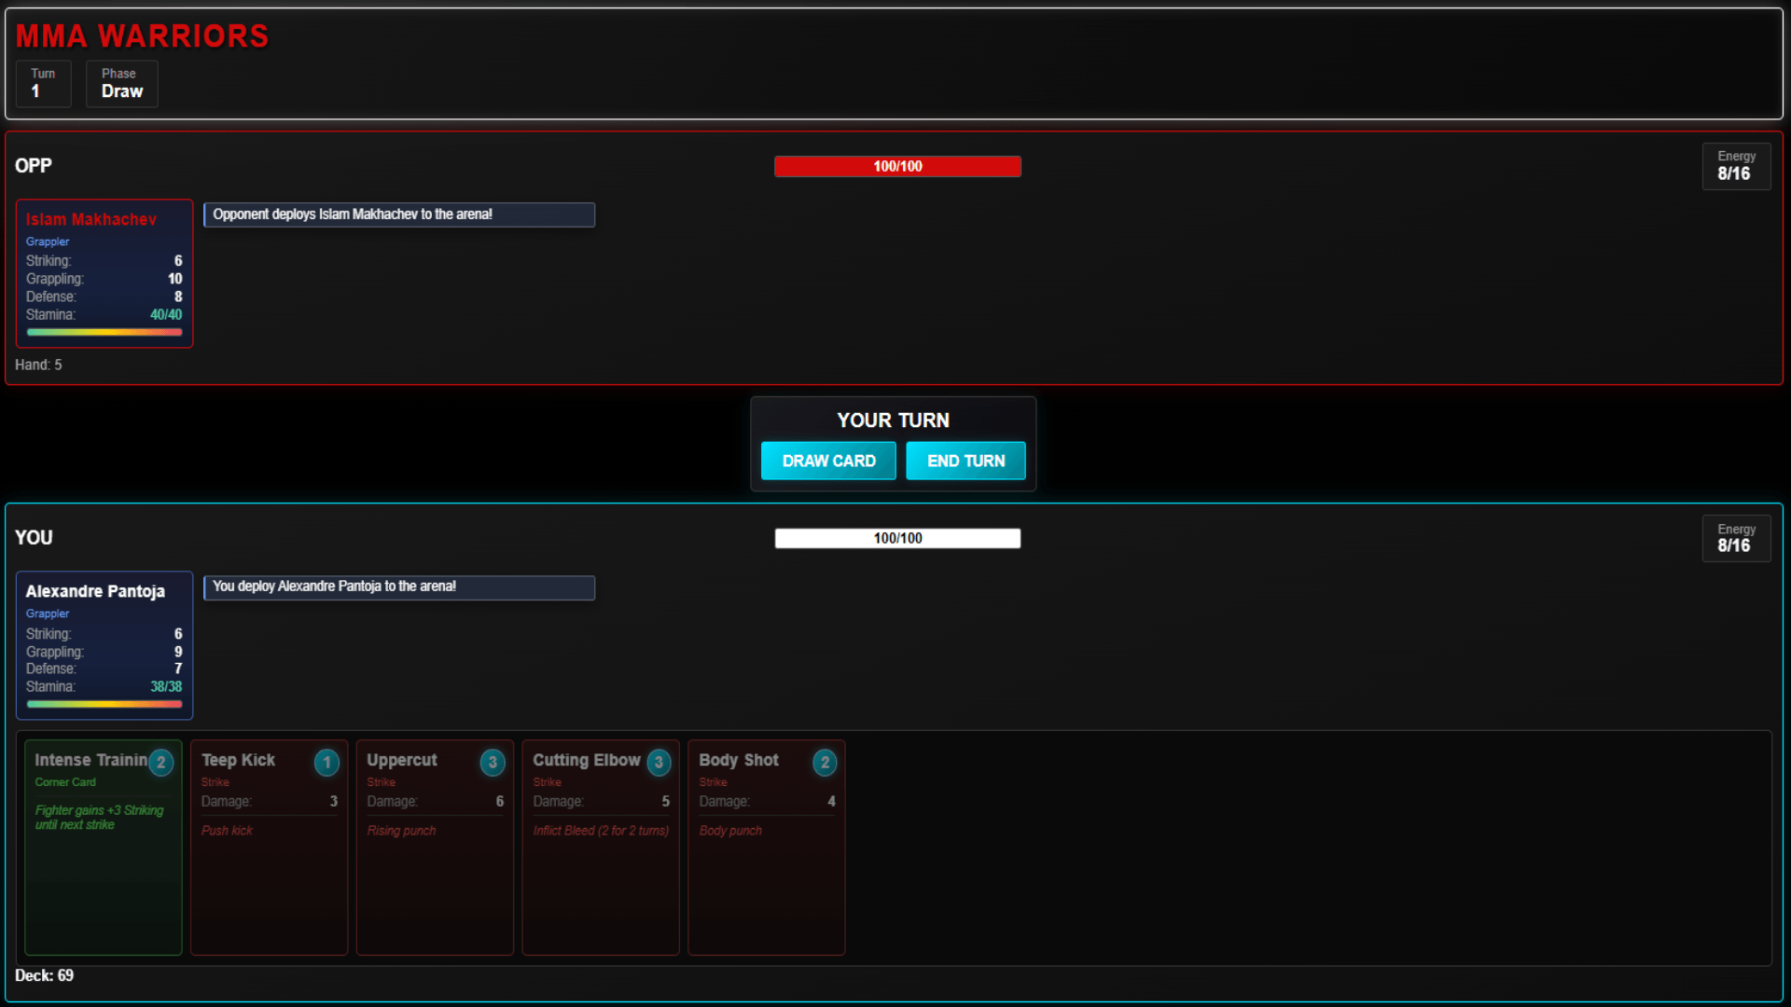Image resolution: width=1791 pixels, height=1007 pixels.
Task: Select the Body Shot card
Action: pos(767,867)
